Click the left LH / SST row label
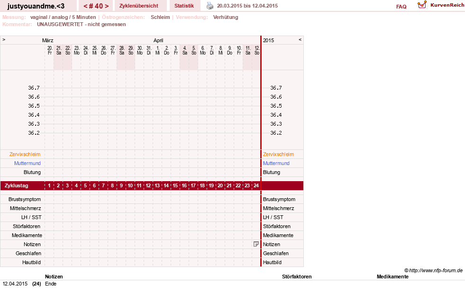The image size is (465, 295). (31, 217)
